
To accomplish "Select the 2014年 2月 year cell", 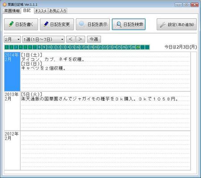I will (12, 71).
